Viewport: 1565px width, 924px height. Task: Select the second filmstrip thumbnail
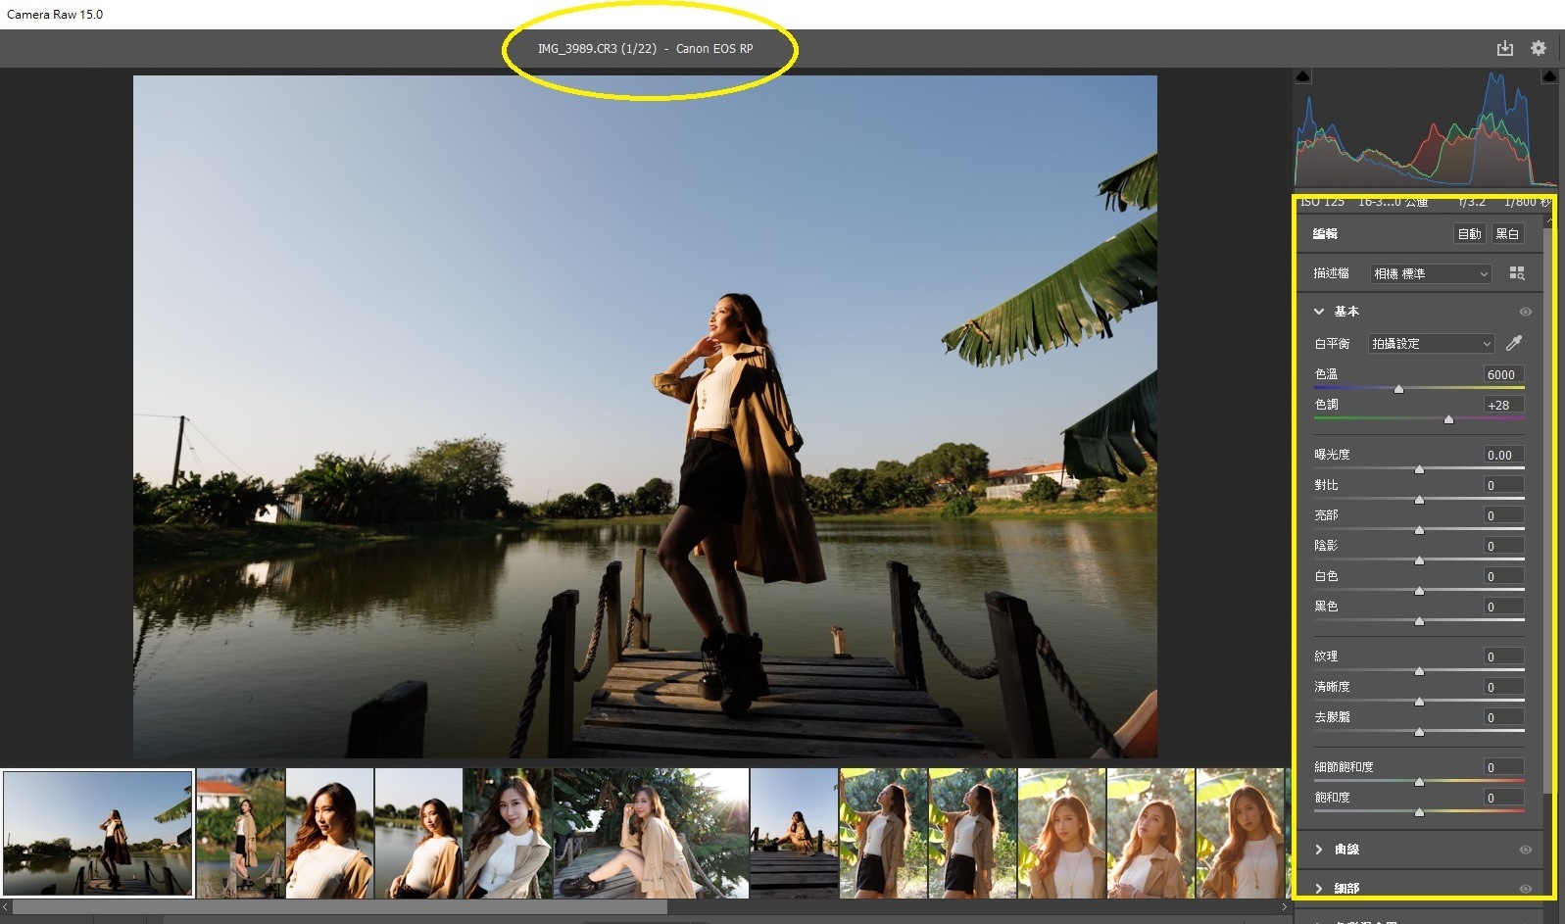[x=240, y=833]
